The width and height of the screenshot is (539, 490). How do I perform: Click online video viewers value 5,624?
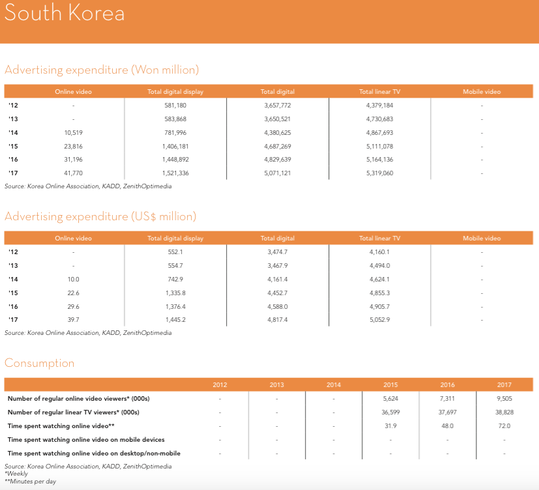390,399
